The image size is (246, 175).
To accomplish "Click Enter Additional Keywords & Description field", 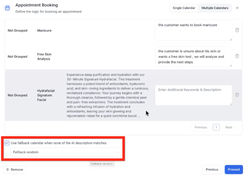I will pyautogui.click(x=193, y=95).
